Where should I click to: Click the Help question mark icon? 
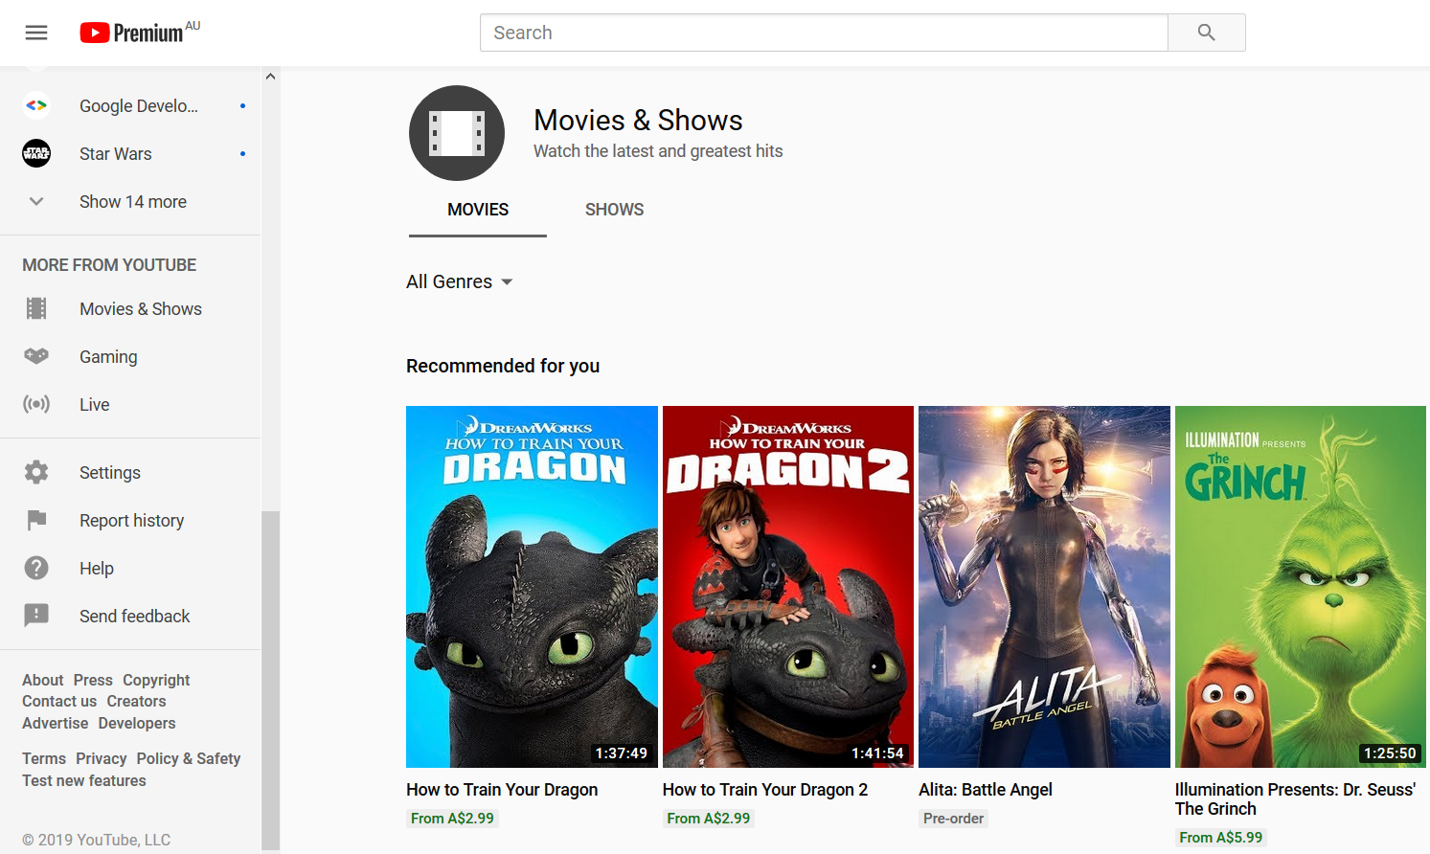[x=36, y=568]
